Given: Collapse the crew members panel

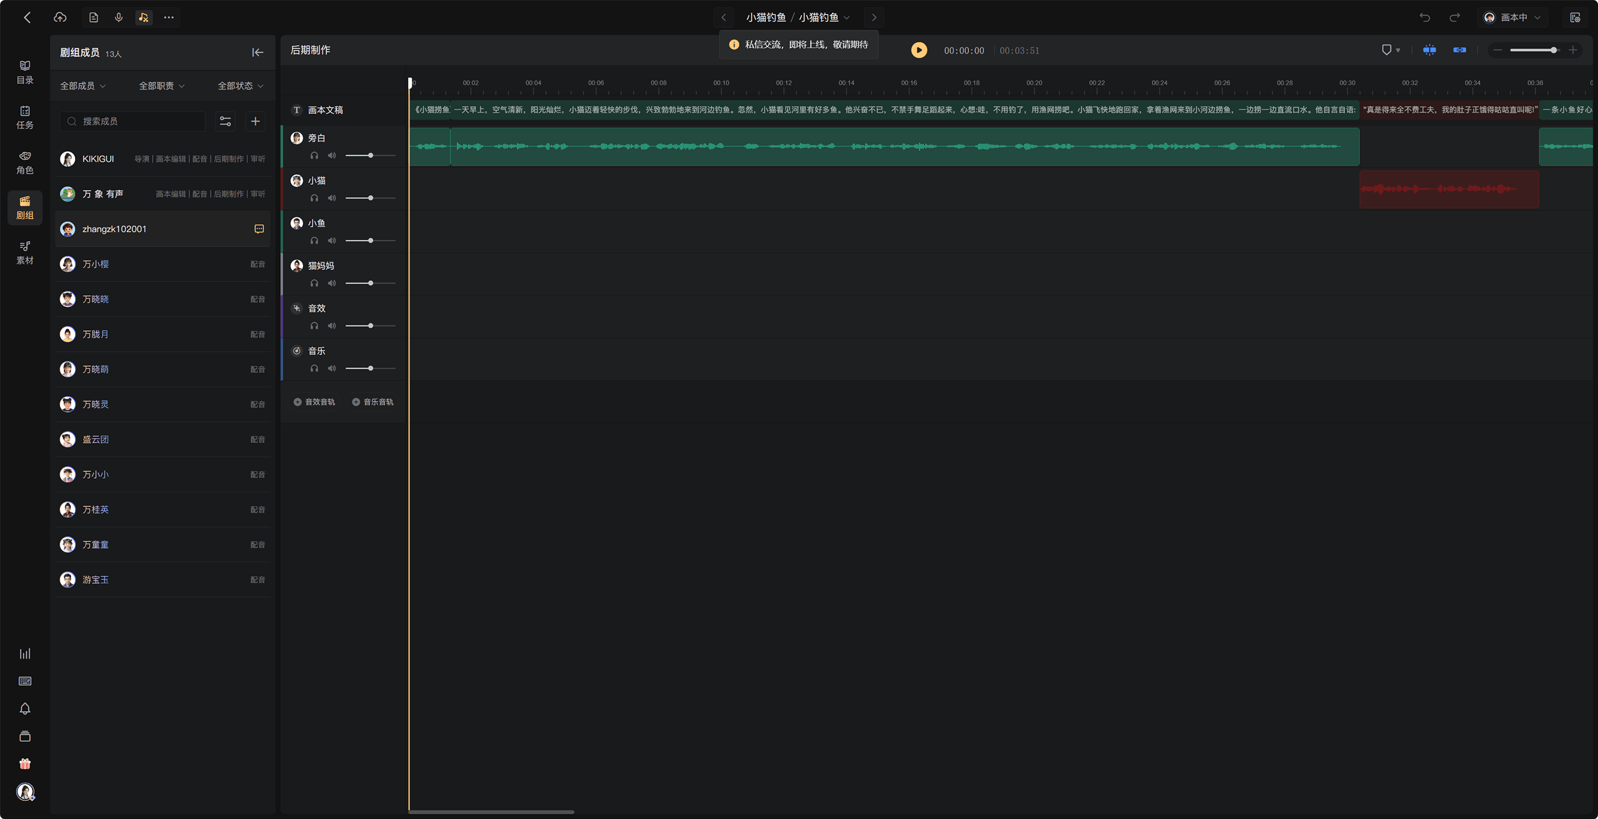Looking at the screenshot, I should pos(257,53).
